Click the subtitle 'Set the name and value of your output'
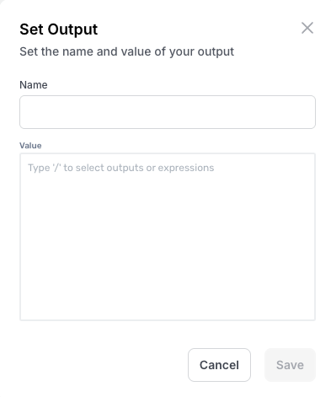 click(x=126, y=51)
